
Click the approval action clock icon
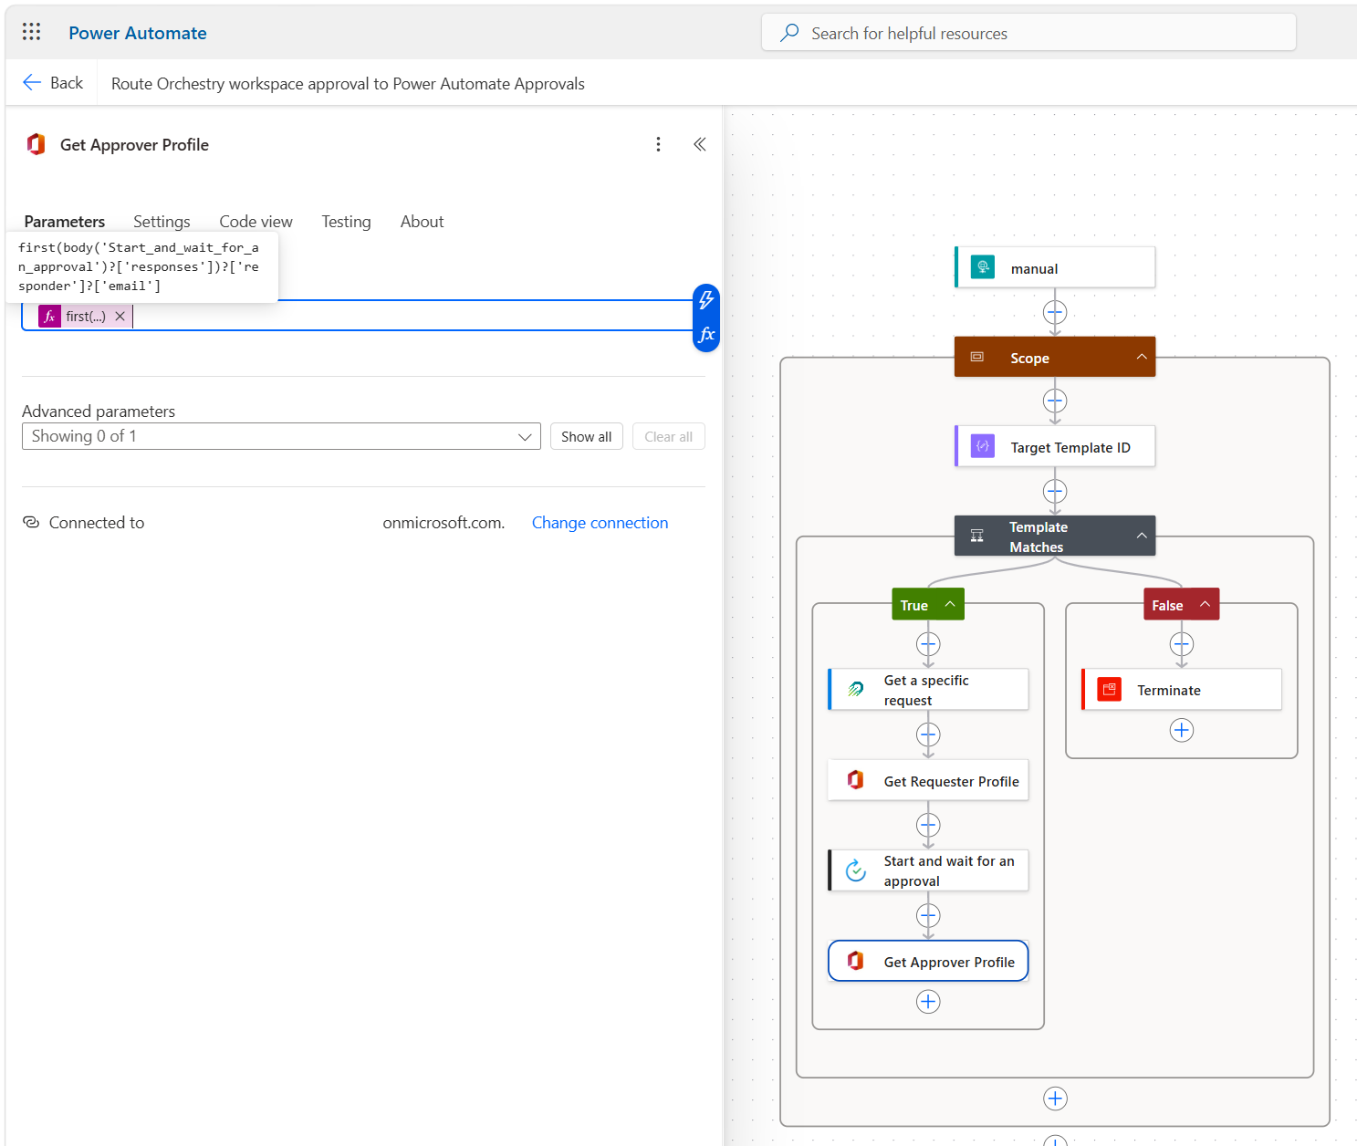856,870
